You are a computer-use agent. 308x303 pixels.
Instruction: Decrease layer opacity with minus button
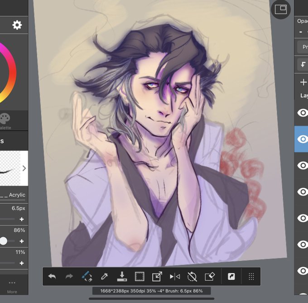click(x=301, y=32)
